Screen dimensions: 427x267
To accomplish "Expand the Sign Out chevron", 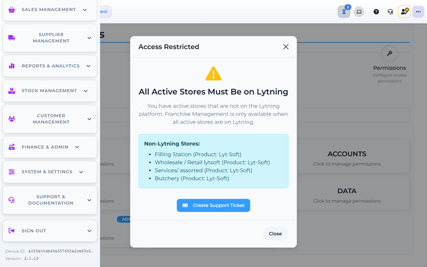I will pos(89,231).
